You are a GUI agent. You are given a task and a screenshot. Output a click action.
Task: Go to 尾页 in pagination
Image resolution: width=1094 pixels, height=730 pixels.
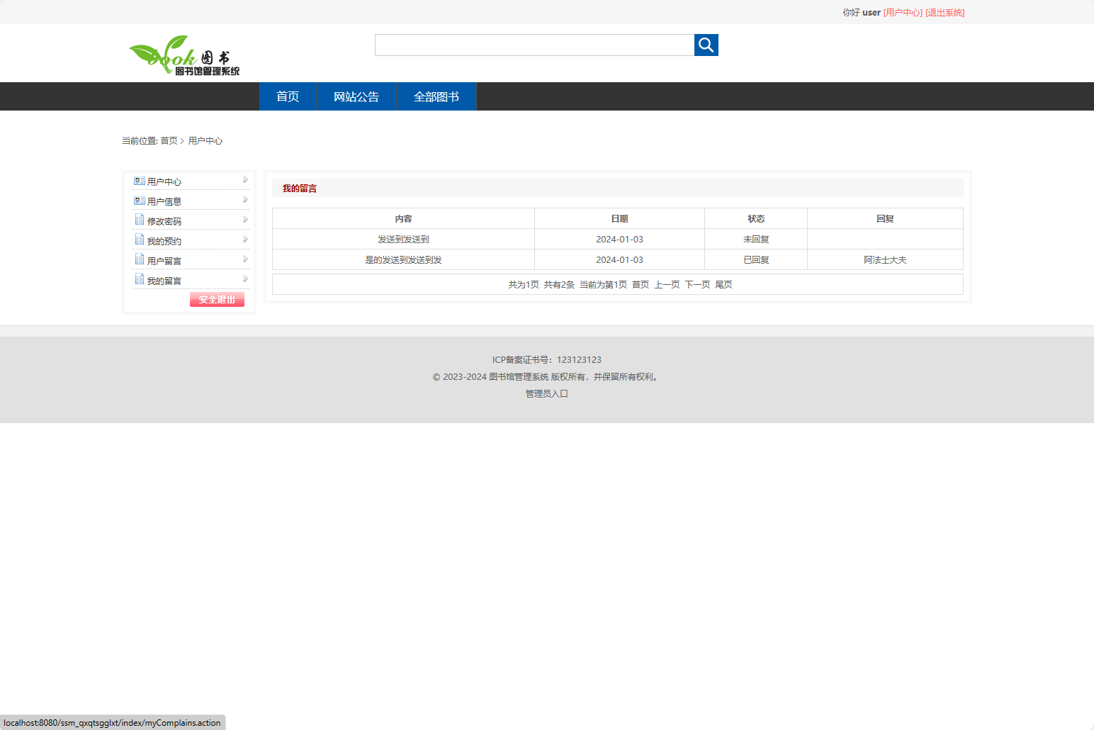(x=723, y=285)
